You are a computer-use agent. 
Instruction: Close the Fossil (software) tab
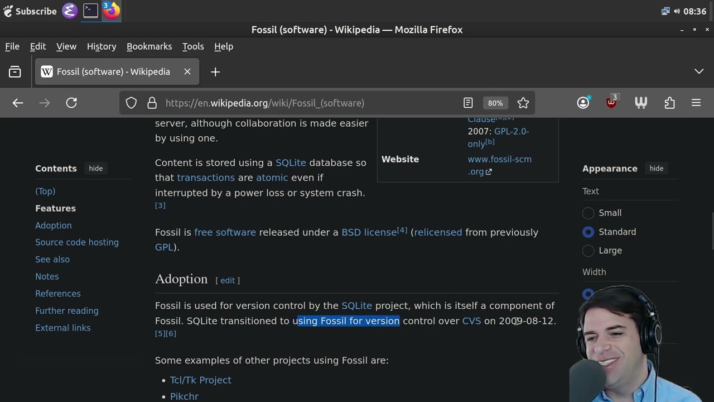(x=187, y=71)
